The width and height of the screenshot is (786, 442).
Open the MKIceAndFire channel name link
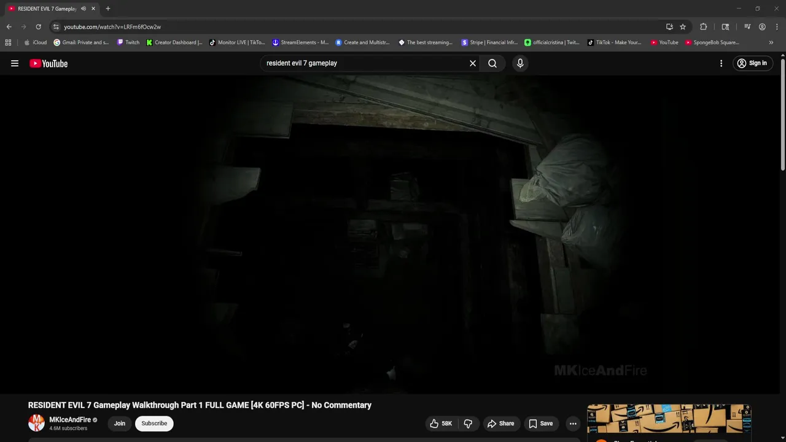[70, 420]
